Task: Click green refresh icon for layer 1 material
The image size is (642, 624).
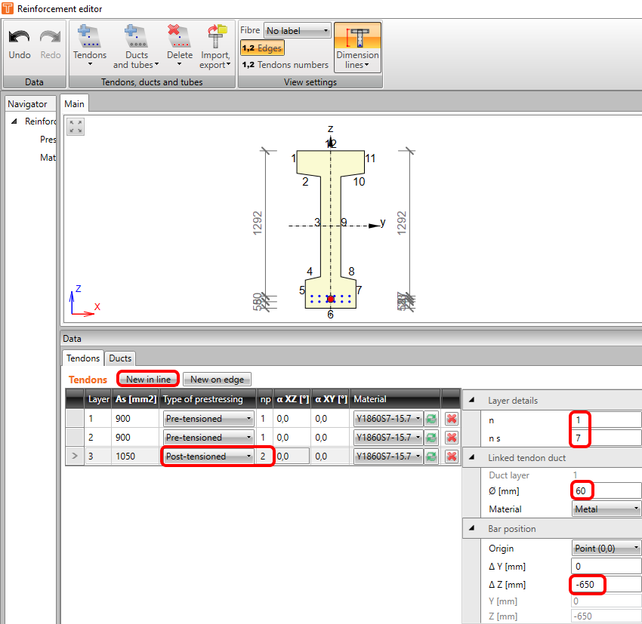Action: point(431,419)
